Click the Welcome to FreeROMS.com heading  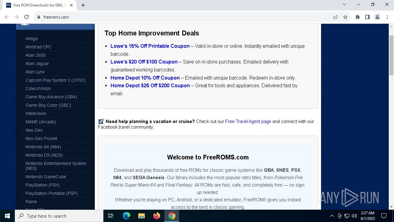pos(208,157)
